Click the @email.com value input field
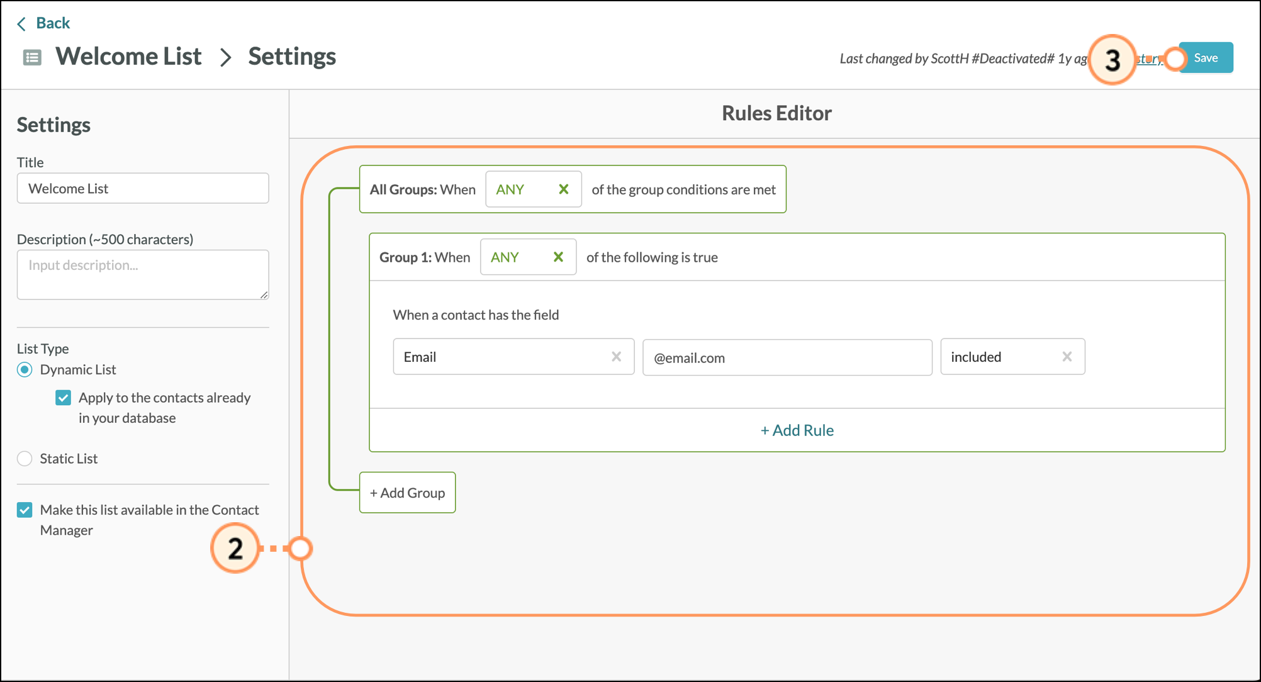1261x682 pixels. point(787,357)
